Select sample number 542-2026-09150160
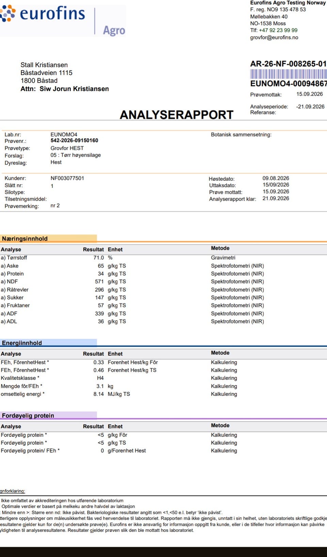Screen dimensions: 327x557 (74, 140)
